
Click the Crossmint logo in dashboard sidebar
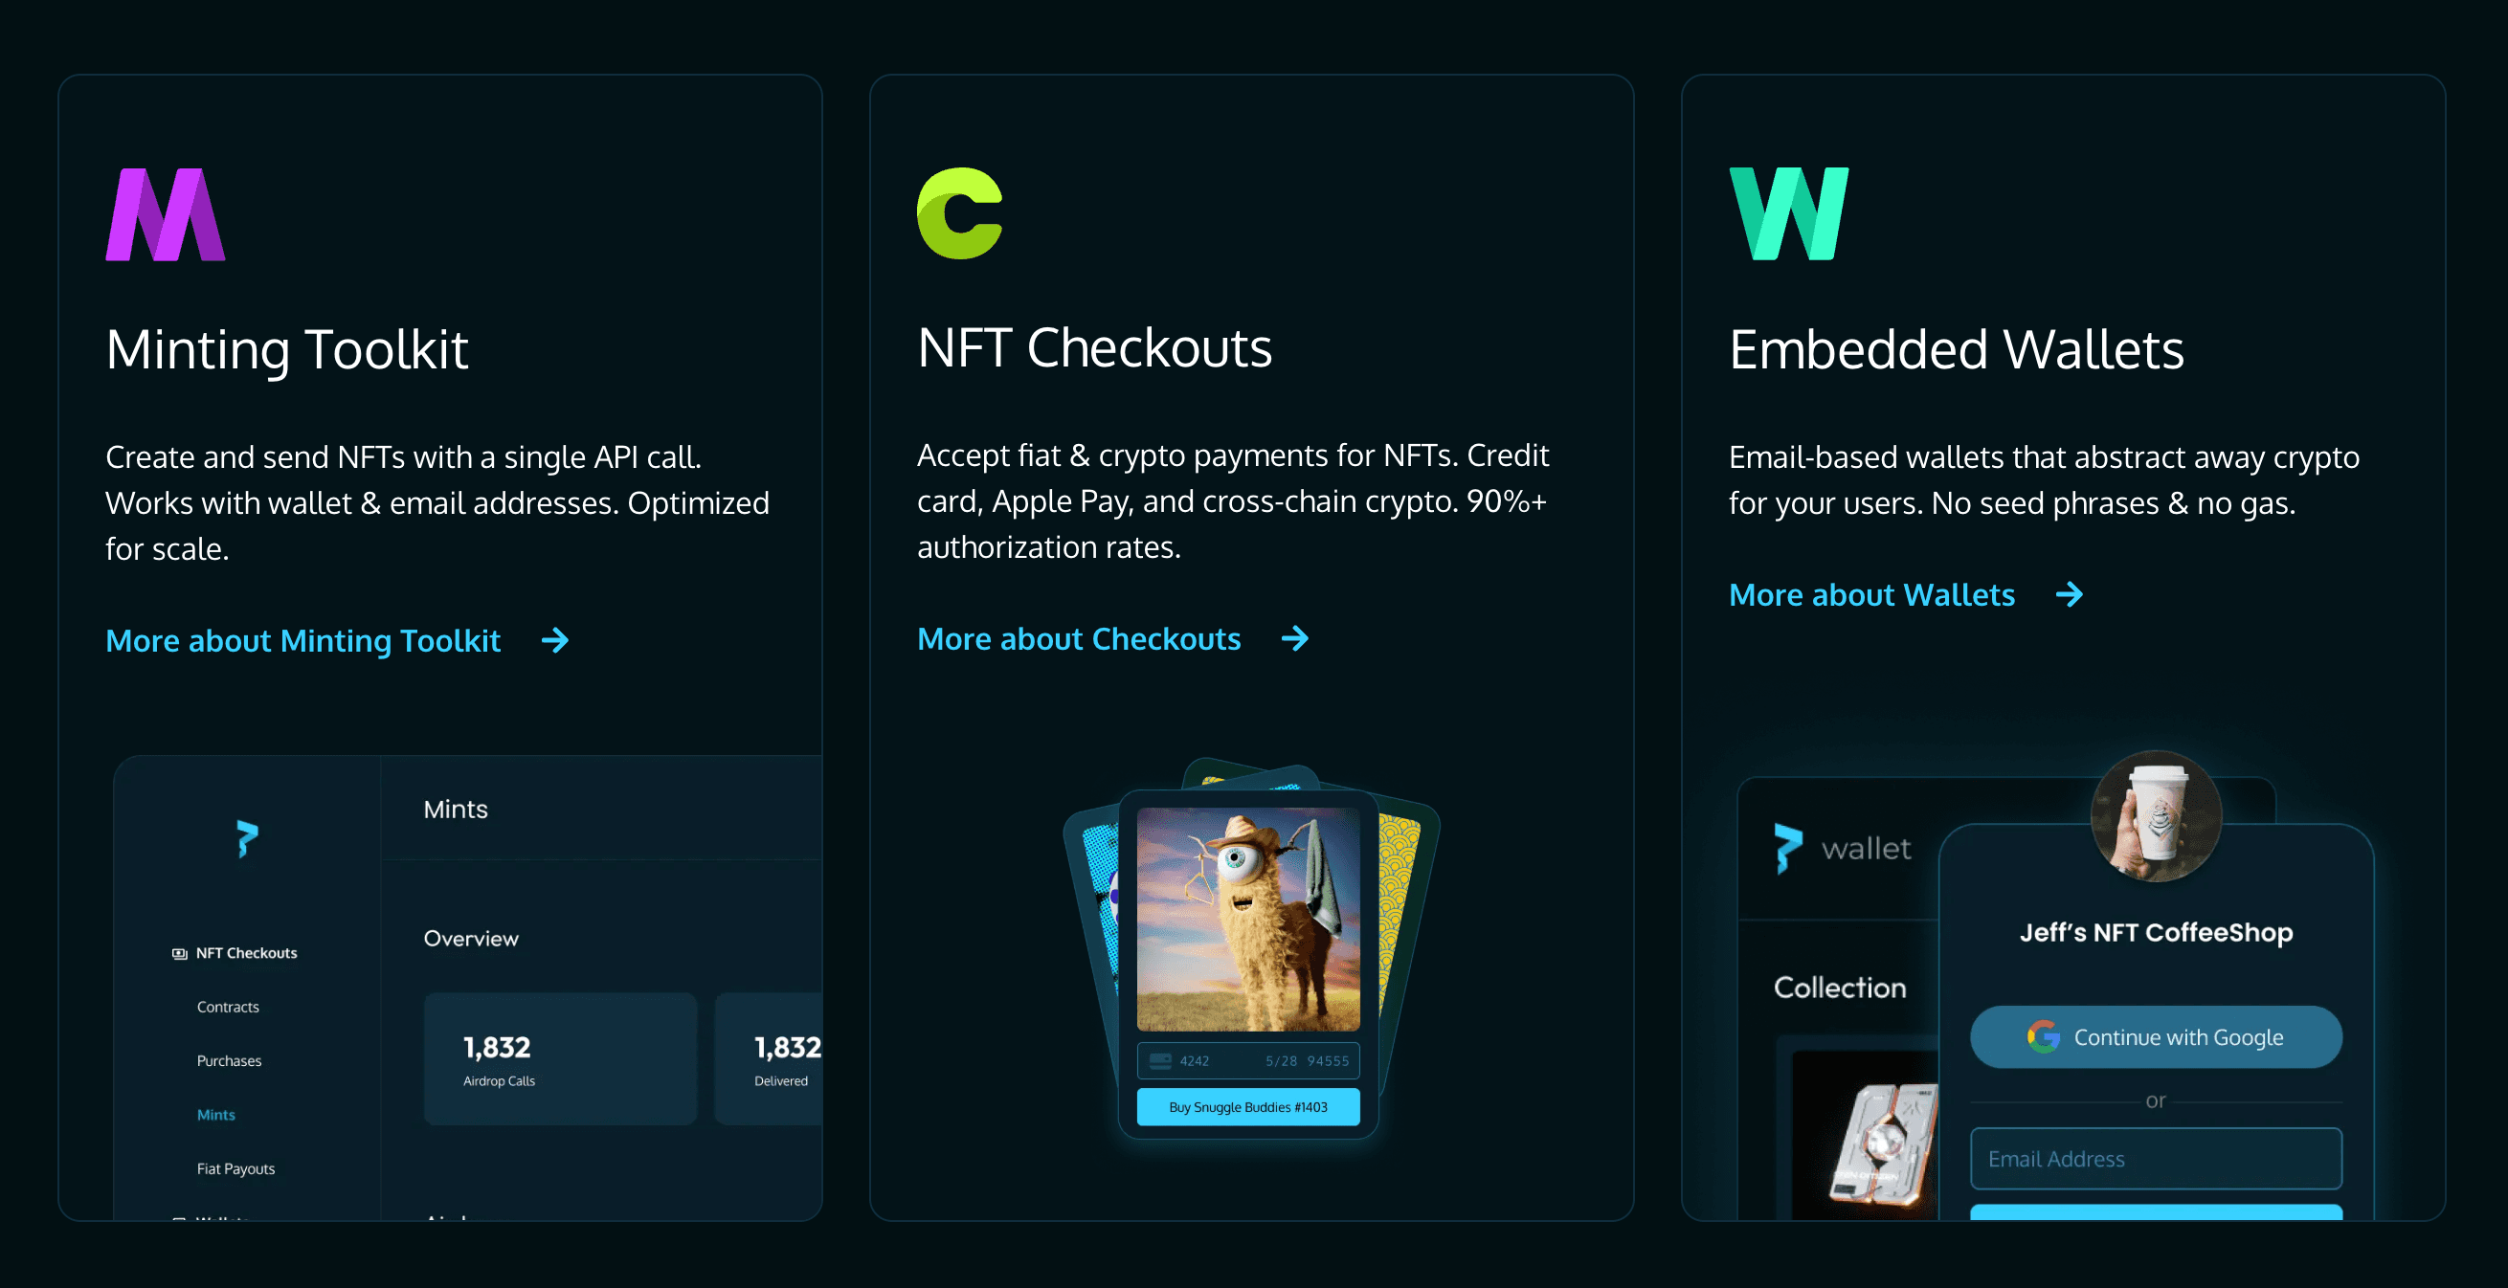pyautogui.click(x=247, y=838)
